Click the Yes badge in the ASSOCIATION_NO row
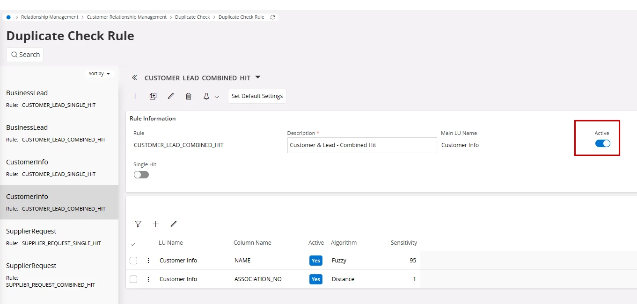The image size is (637, 304). (x=316, y=279)
